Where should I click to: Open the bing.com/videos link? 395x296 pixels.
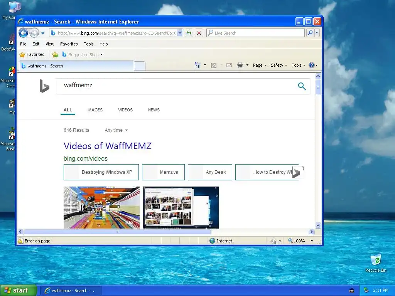click(x=85, y=158)
